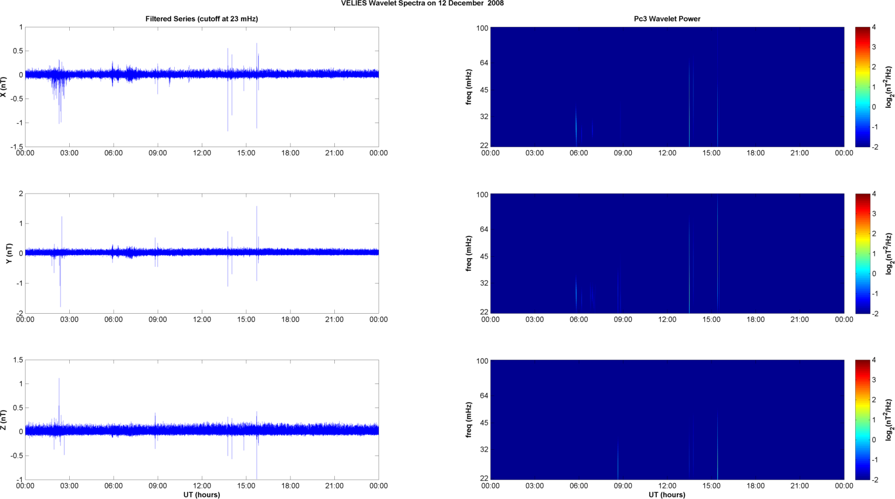Click 'UT (hours)' label under the Z wavelet plot

click(x=667, y=495)
